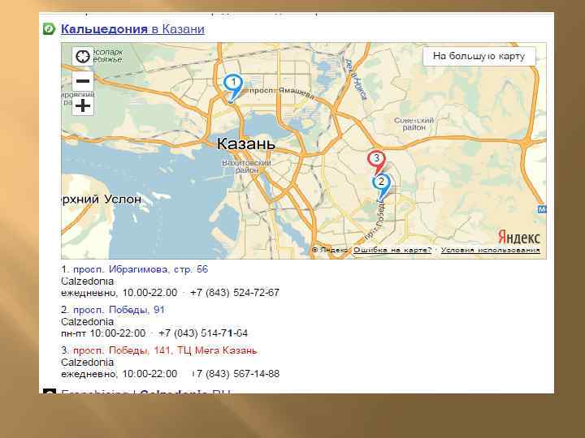The image size is (585, 438).
Task: Select blue map marker number 1
Action: click(233, 88)
